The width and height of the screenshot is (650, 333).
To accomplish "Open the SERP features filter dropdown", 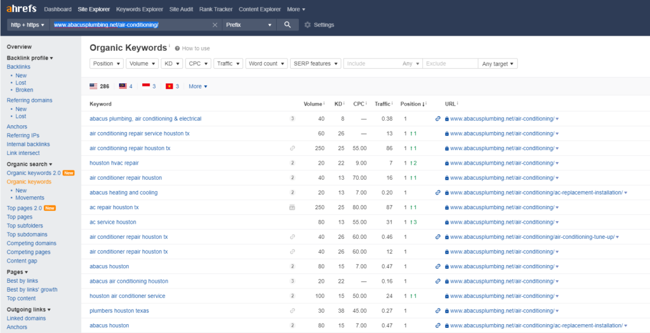I will [315, 64].
